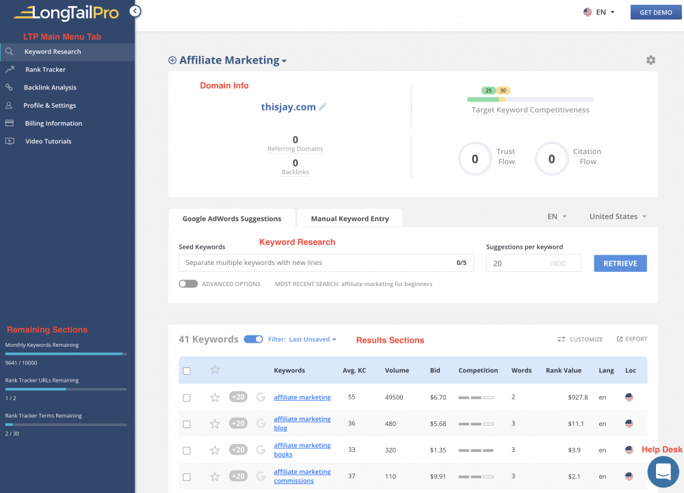The height and width of the screenshot is (493, 684).
Task: Check the affiliate marketing row checkbox
Action: (187, 397)
